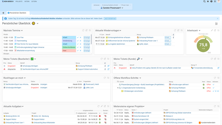
Task: Dismiss the survey notification banner
Action: click(218, 18)
